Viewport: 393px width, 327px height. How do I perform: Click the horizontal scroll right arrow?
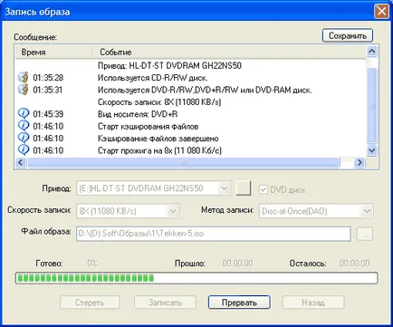[359, 162]
